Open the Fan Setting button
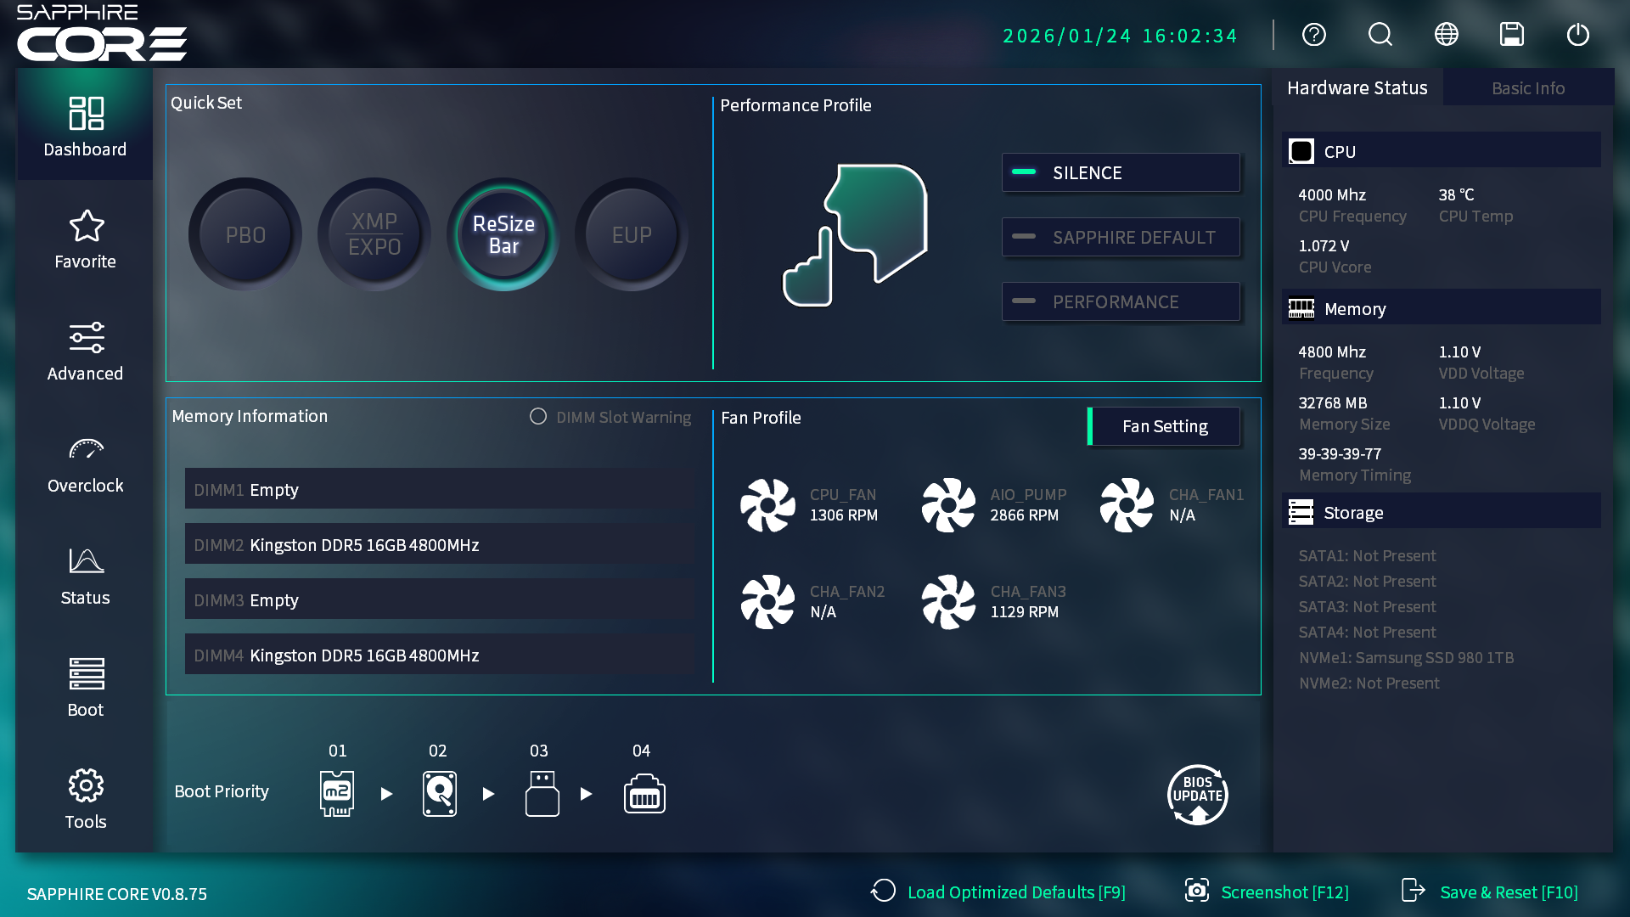The image size is (1630, 917). click(x=1164, y=426)
